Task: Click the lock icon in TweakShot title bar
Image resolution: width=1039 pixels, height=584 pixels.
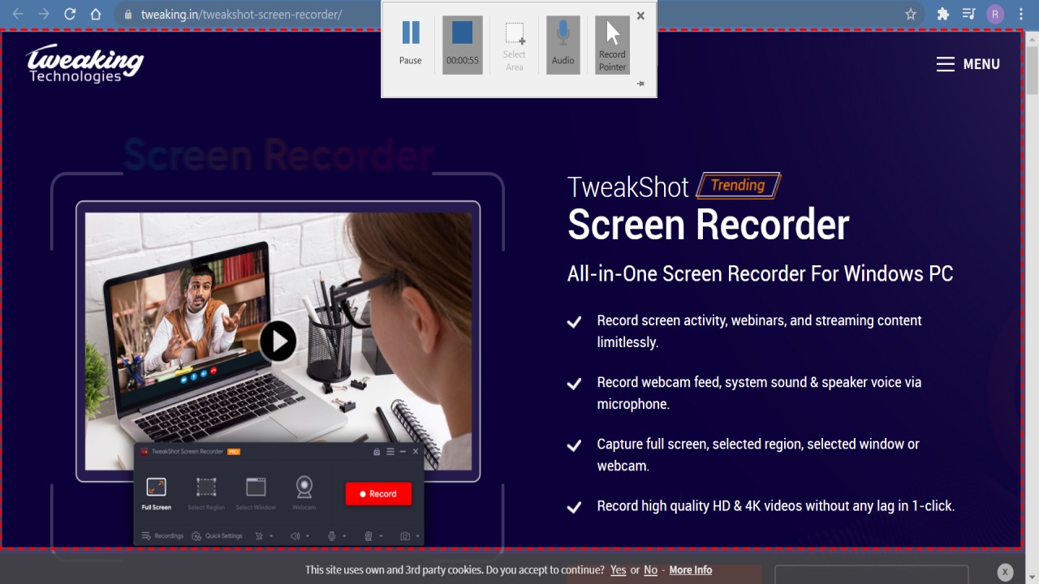Action: [x=377, y=452]
